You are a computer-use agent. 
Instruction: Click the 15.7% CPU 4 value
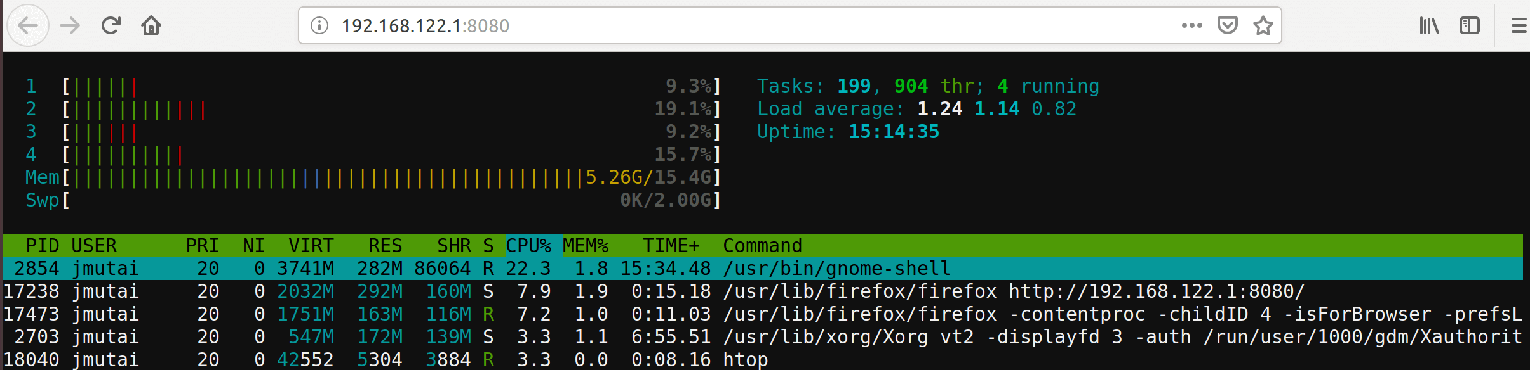click(683, 155)
